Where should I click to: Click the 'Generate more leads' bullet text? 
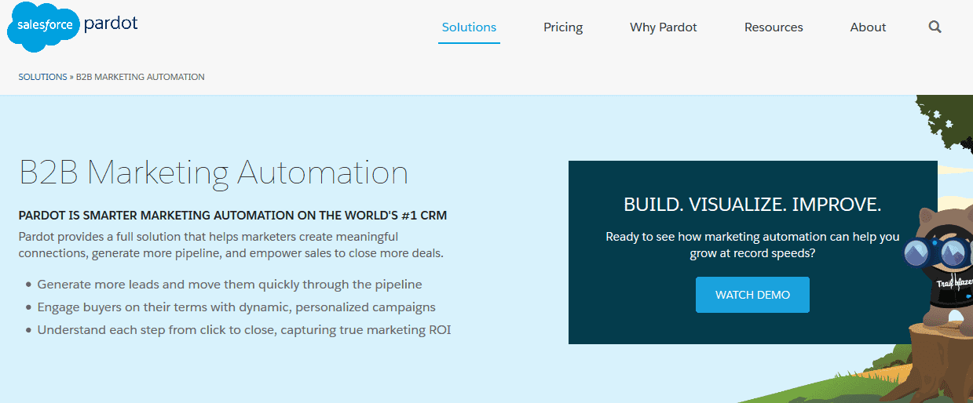229,284
